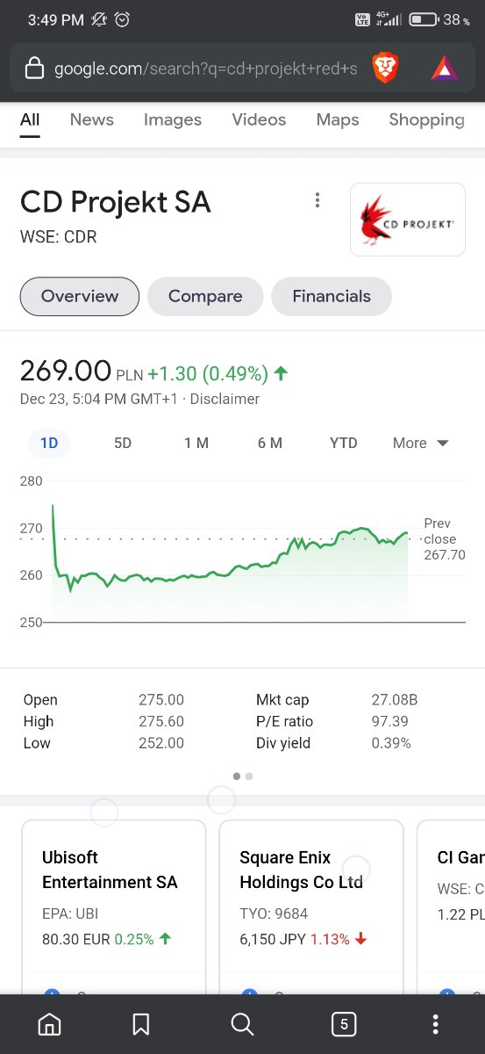Screen dimensions: 485x1054
Task: Tap the bookmark icon in bottom bar
Action: [140, 1024]
